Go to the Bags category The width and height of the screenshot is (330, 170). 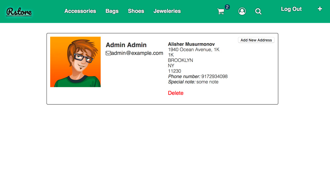tap(112, 11)
